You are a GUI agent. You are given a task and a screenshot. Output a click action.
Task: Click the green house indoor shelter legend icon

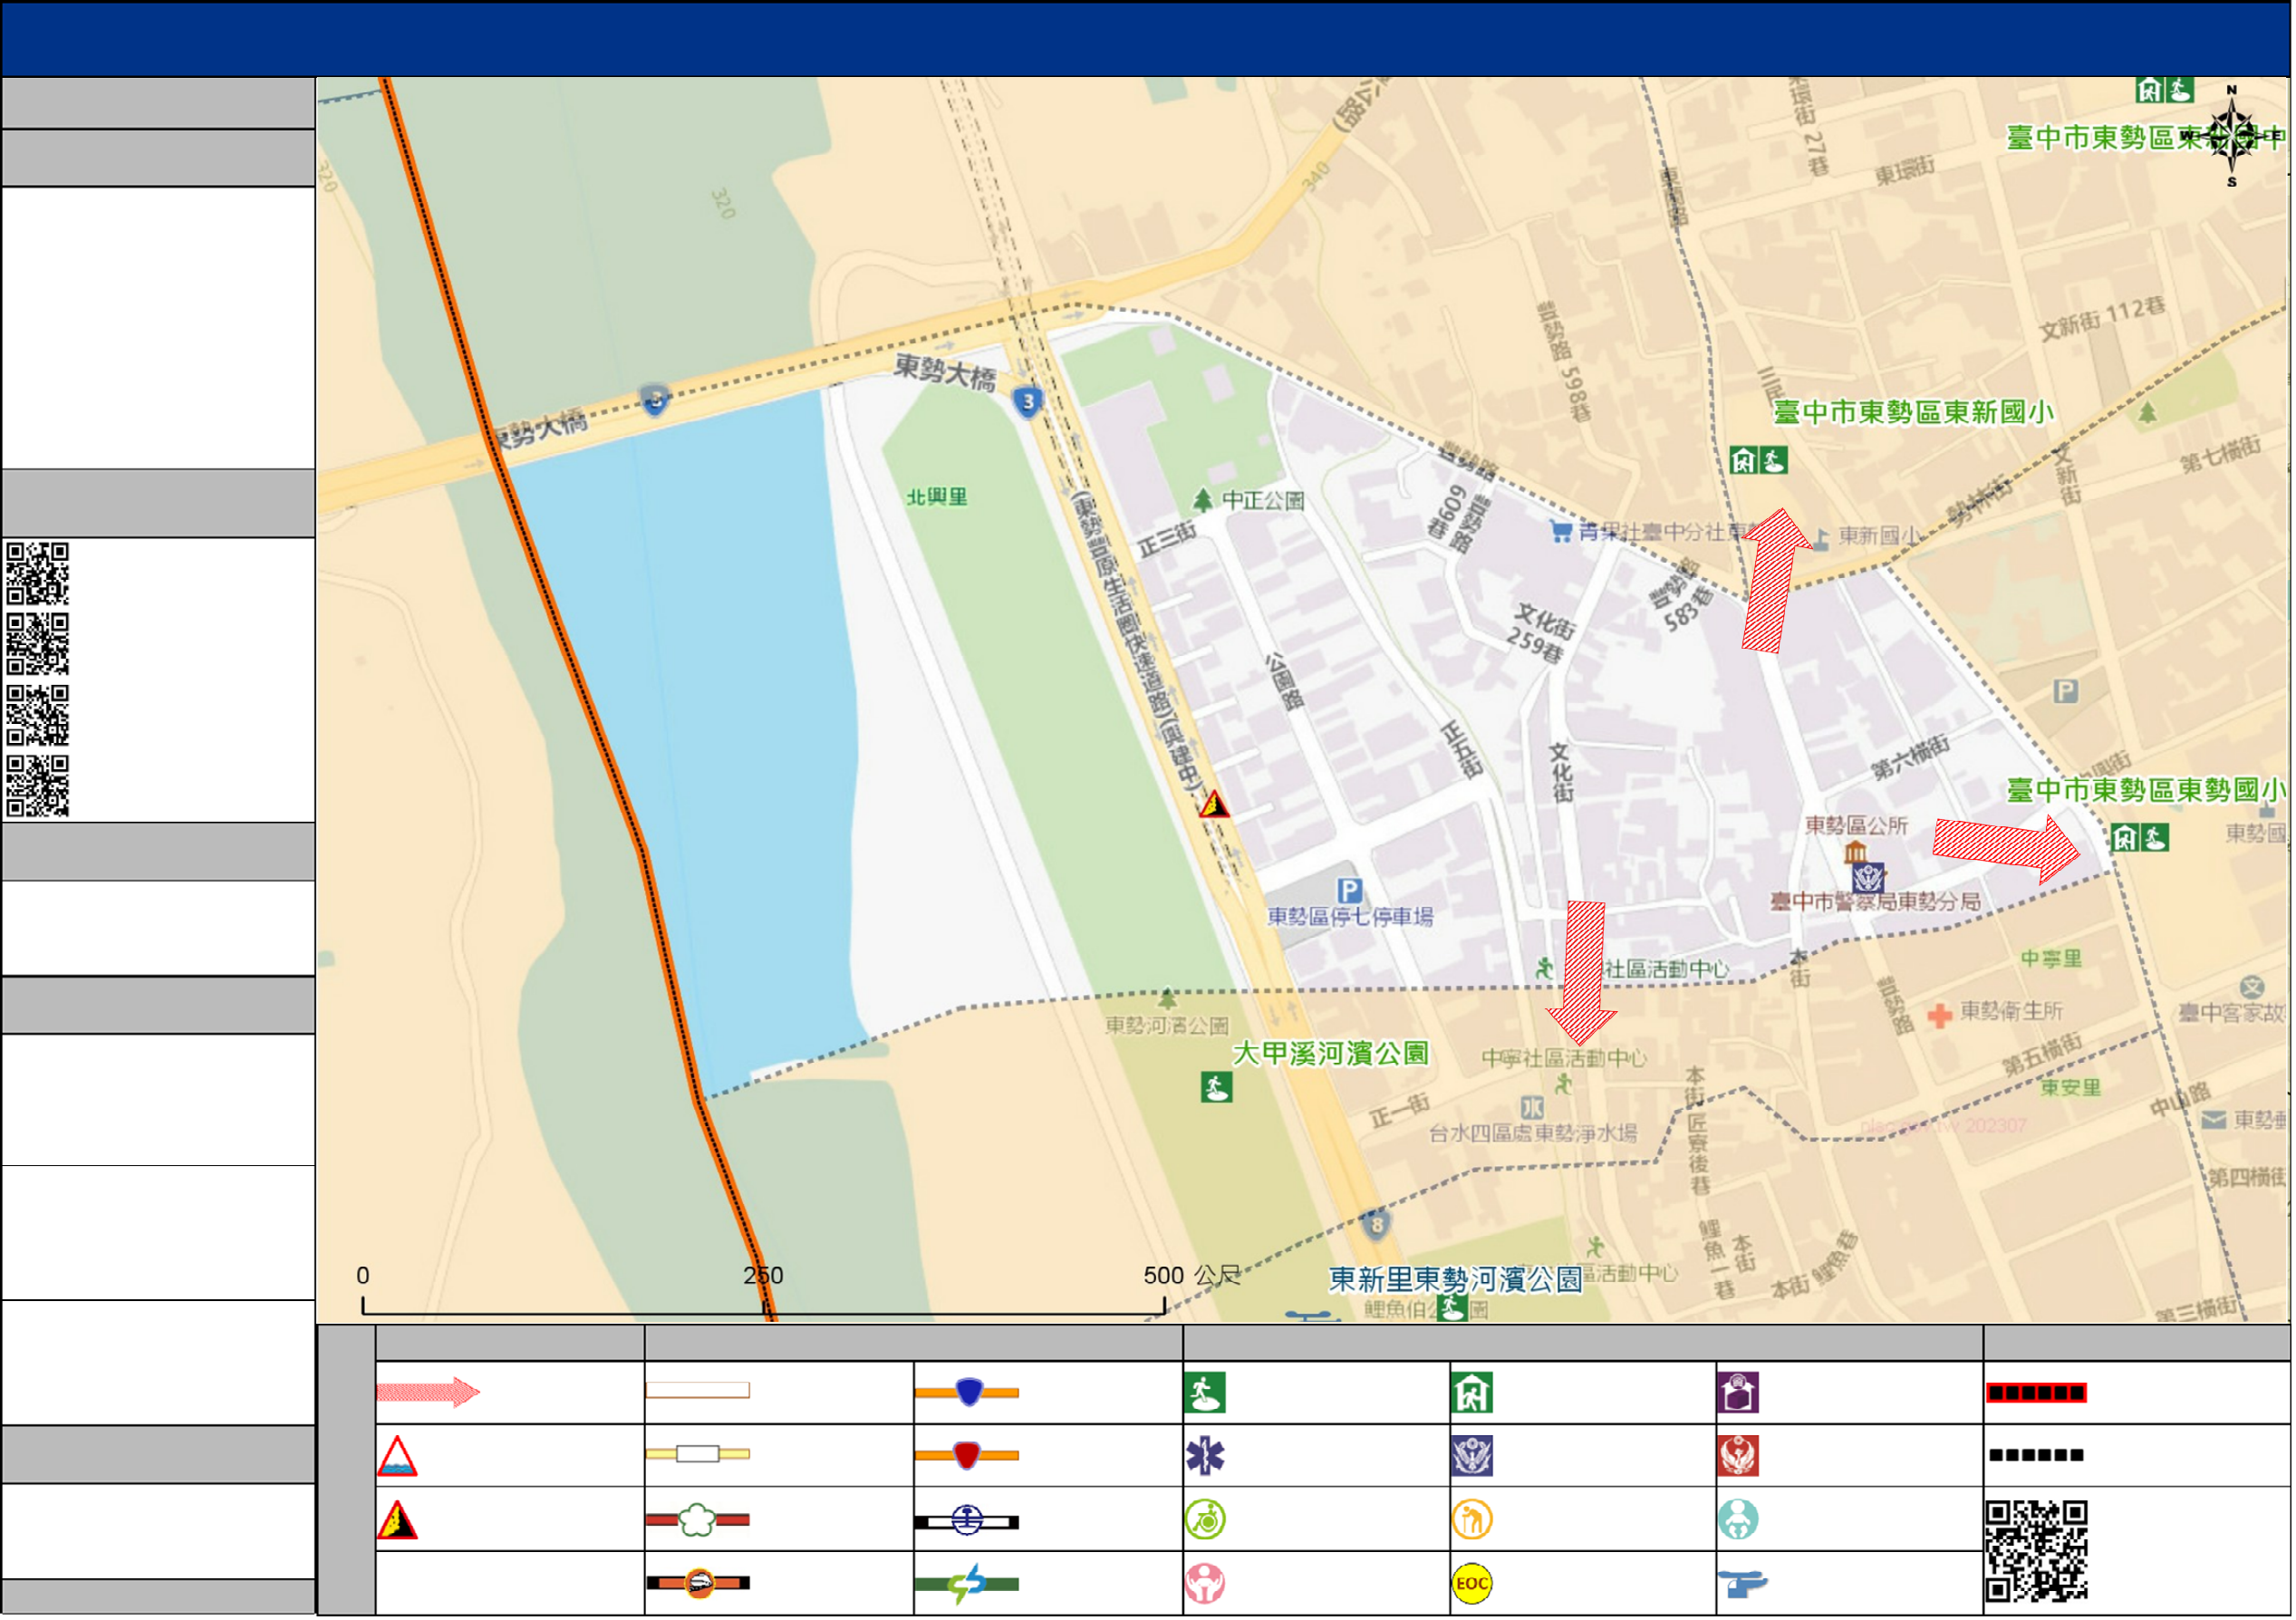1473,1393
